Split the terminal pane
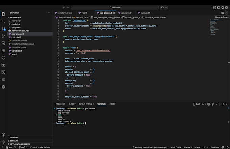230x149 pixels. tap(209, 104)
